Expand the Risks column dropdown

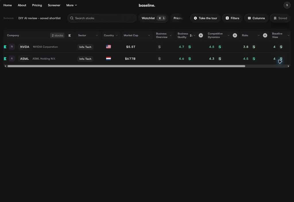[259, 35]
